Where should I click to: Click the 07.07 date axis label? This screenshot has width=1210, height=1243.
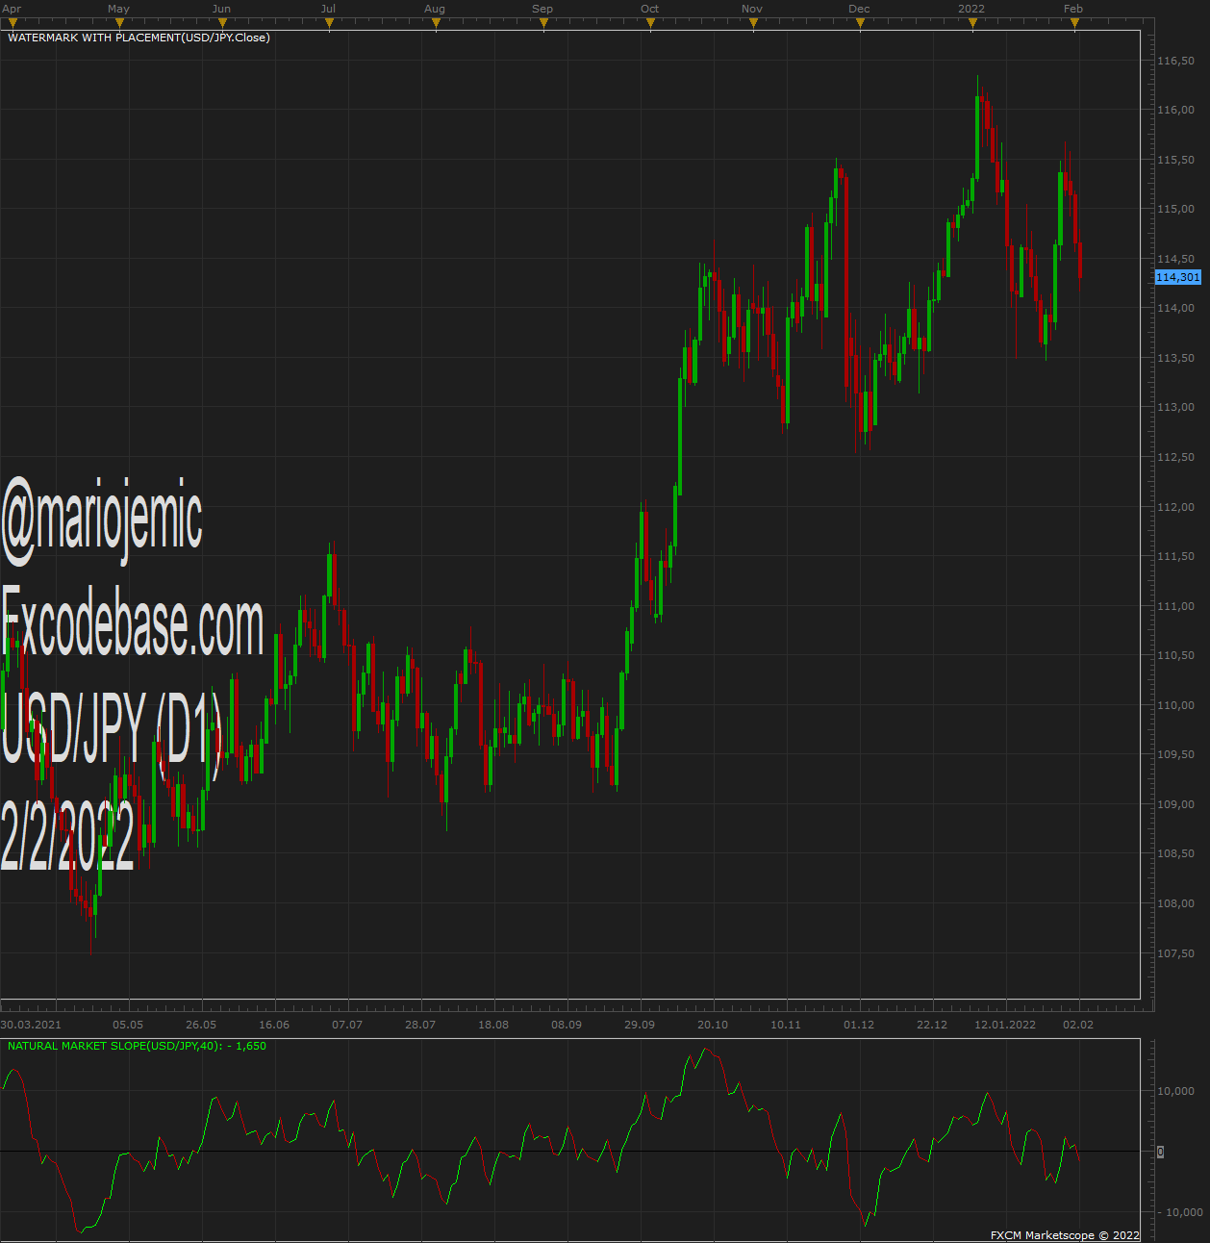347,1025
